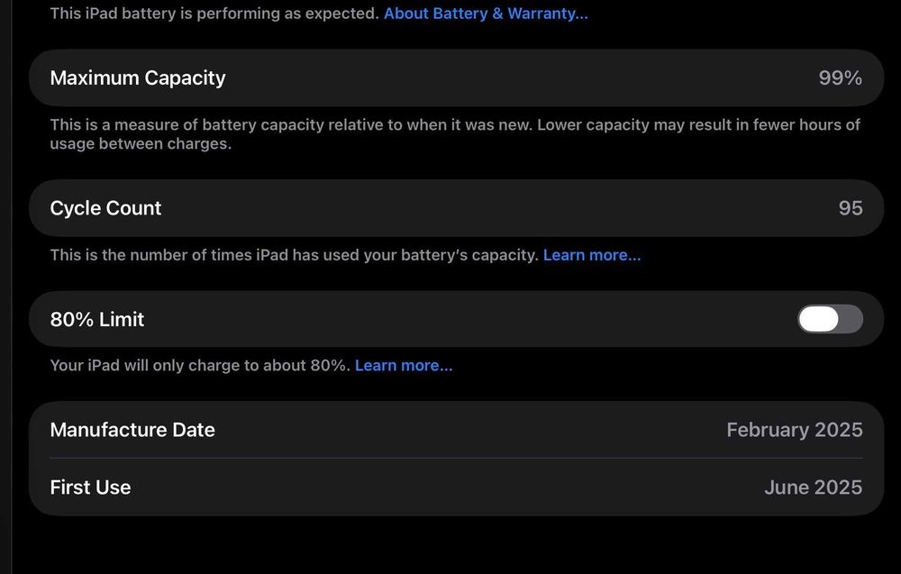Click the cycle count value 95
The image size is (901, 574).
point(851,208)
